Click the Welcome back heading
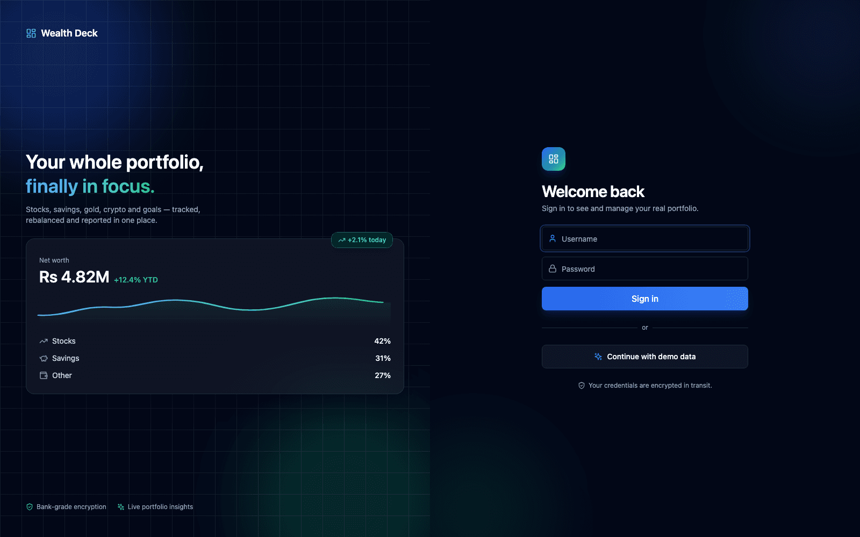This screenshot has width=860, height=537. 593,192
